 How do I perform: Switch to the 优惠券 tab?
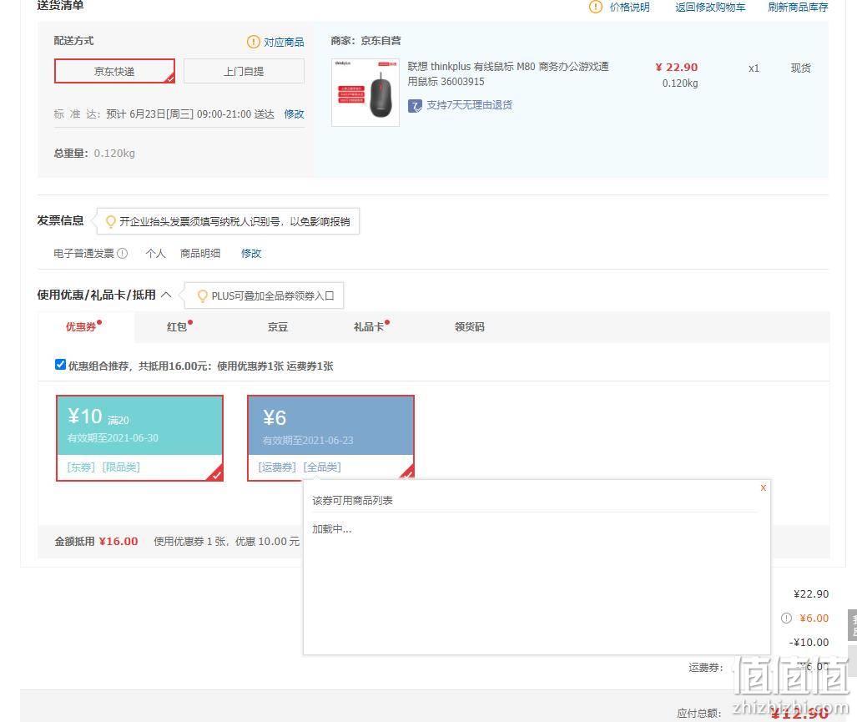tap(81, 327)
